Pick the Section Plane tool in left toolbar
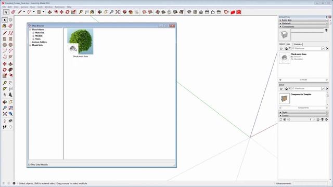Viewport: 333px width, 187px height. pos(10,127)
